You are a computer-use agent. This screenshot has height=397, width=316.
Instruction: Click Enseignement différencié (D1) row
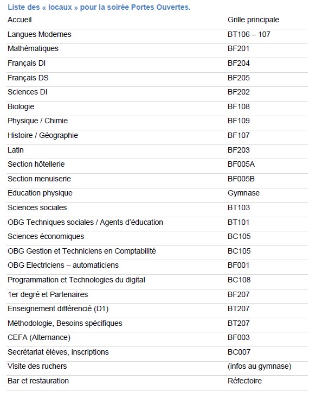(x=157, y=309)
